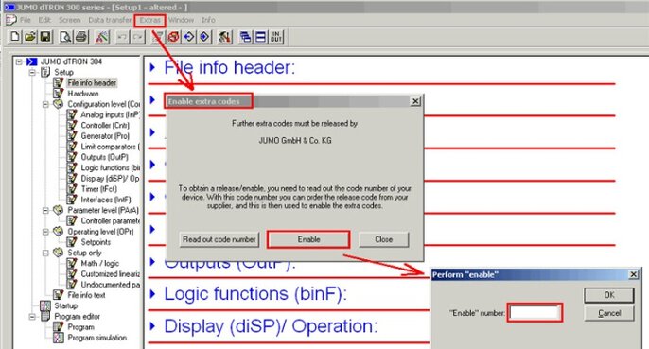Click the Read out code number button
649x349 pixels.
point(219,239)
